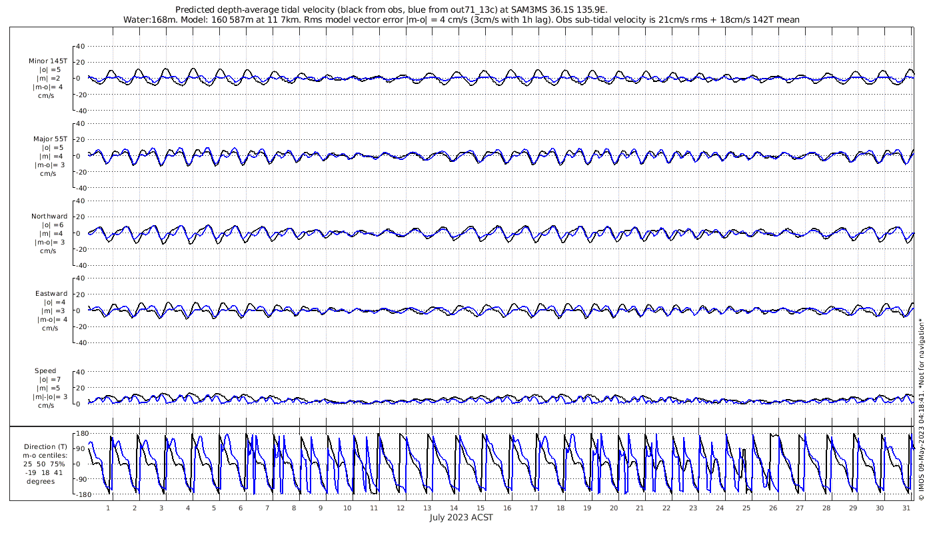The width and height of the screenshot is (933, 533).
Task: Click day "10" on the date axis
Action: pos(347,508)
